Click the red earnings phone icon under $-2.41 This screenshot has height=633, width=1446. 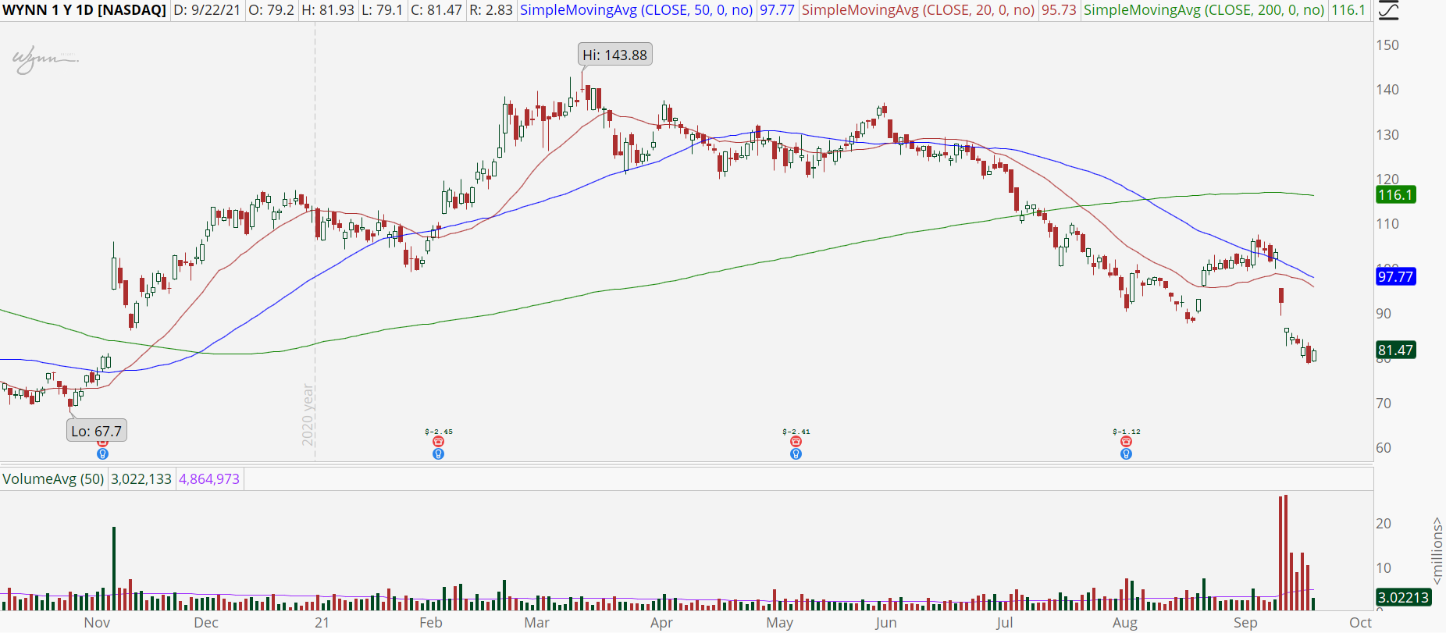pyautogui.click(x=796, y=442)
